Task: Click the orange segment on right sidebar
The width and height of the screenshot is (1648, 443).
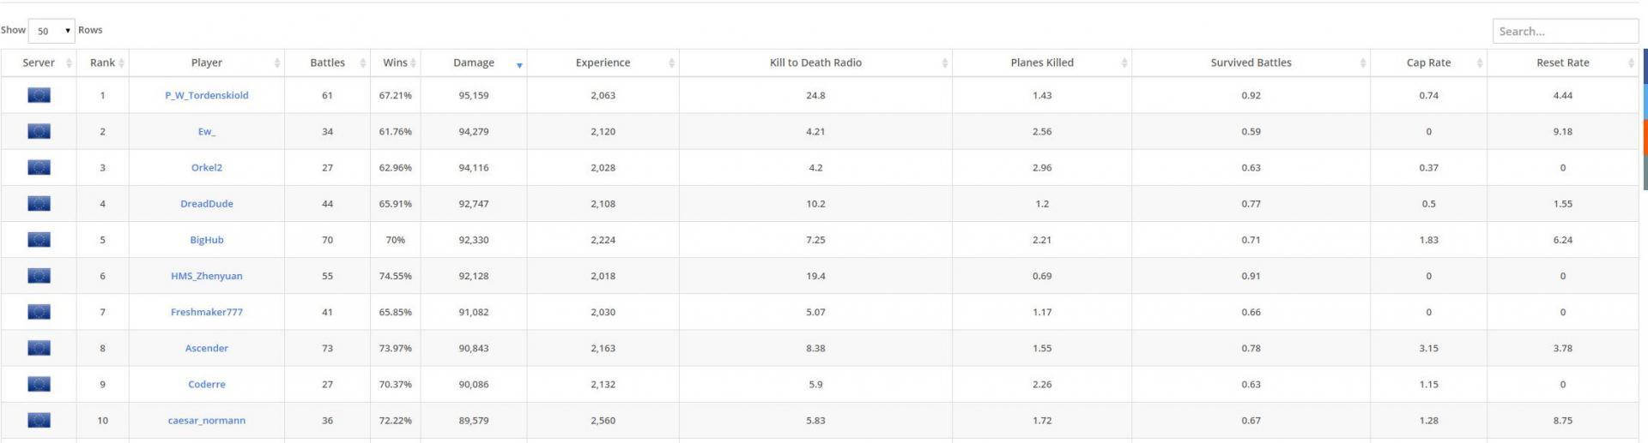Action: click(x=1645, y=137)
